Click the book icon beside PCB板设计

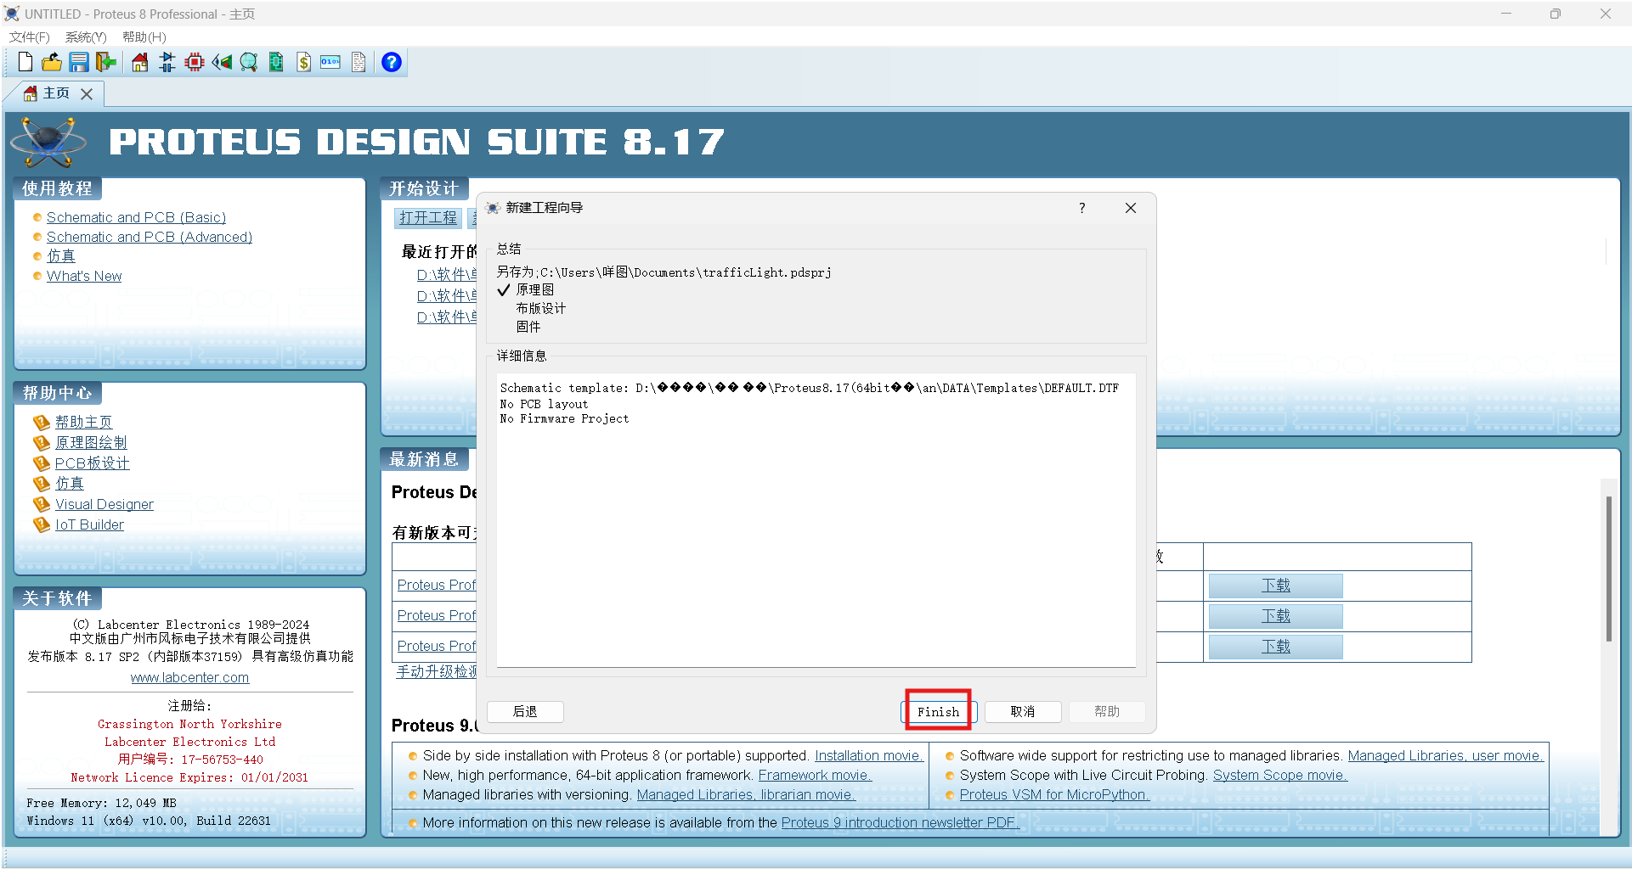click(x=42, y=463)
